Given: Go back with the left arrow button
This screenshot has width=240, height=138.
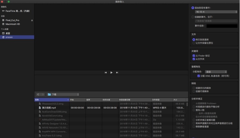Looking at the screenshot, I should (x=38, y=94).
